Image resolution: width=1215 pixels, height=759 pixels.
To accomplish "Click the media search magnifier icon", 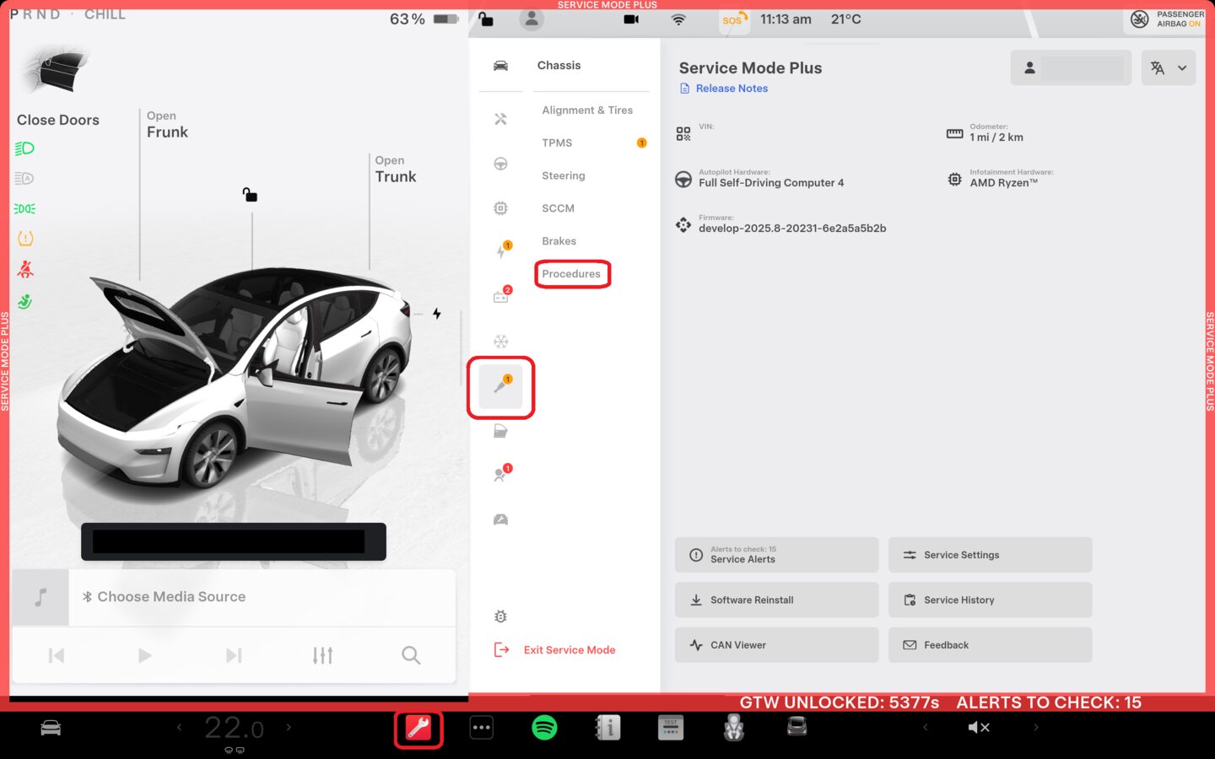I will [411, 655].
